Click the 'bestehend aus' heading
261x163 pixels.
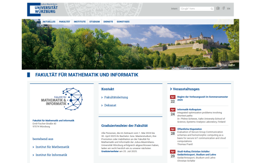(43, 139)
